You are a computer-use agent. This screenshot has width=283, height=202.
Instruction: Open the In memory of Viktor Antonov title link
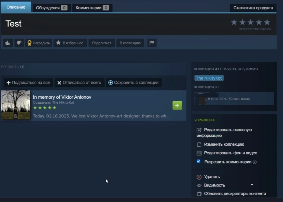(x=62, y=97)
